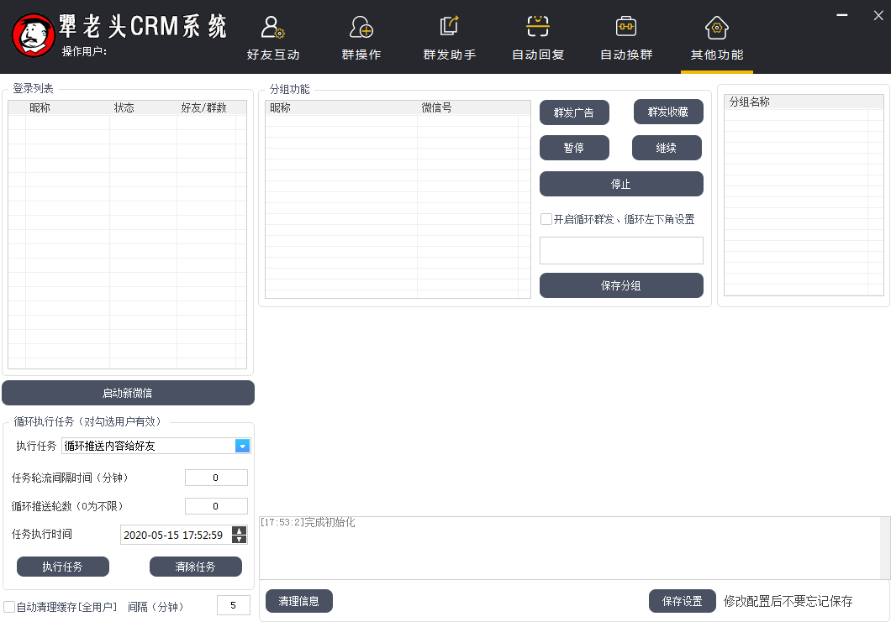This screenshot has height=627, width=891.
Task: Open the 自动回复 auto-reply icon
Action: [x=538, y=27]
